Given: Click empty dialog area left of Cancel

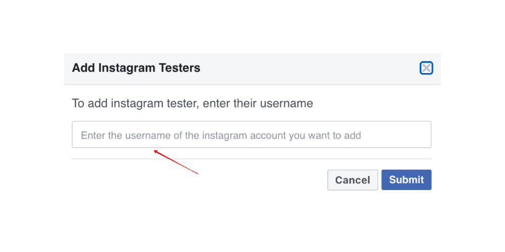Looking at the screenshot, I should (202, 180).
